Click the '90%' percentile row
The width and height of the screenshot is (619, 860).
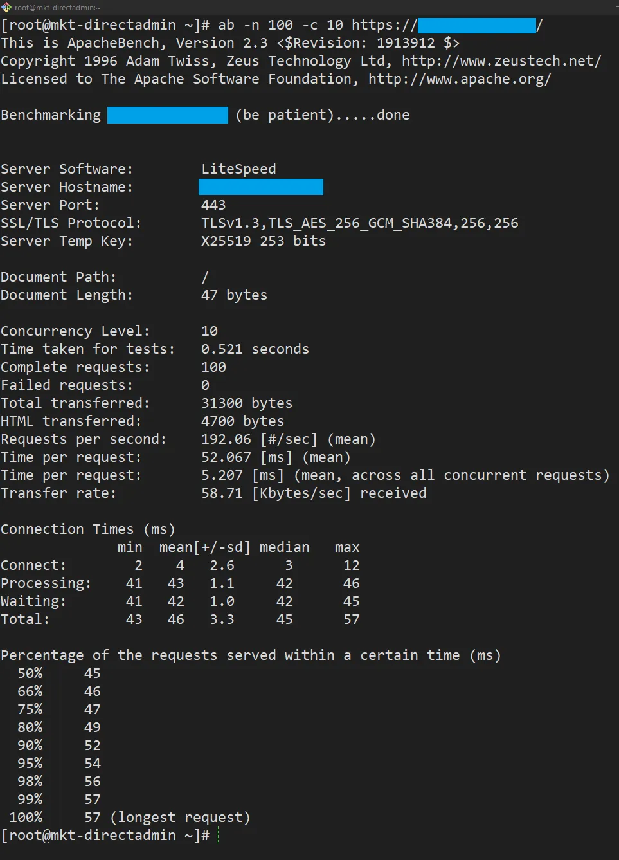tap(59, 746)
